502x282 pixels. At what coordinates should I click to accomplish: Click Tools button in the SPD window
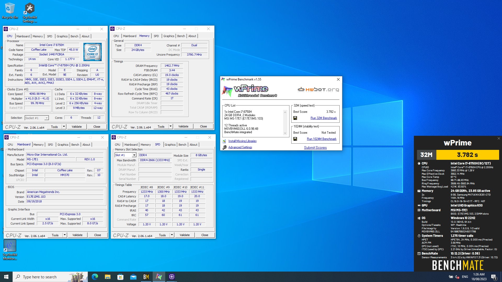(162, 235)
